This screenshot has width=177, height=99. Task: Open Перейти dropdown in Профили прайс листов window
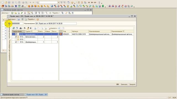[56, 13]
